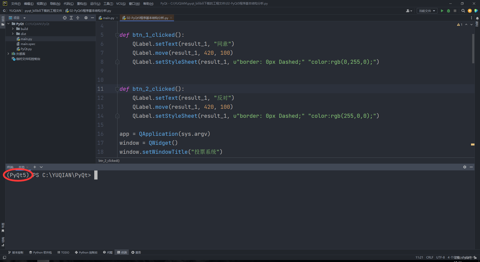Open the 项目 view selector dropdown
This screenshot has width=480, height=262.
[17, 18]
